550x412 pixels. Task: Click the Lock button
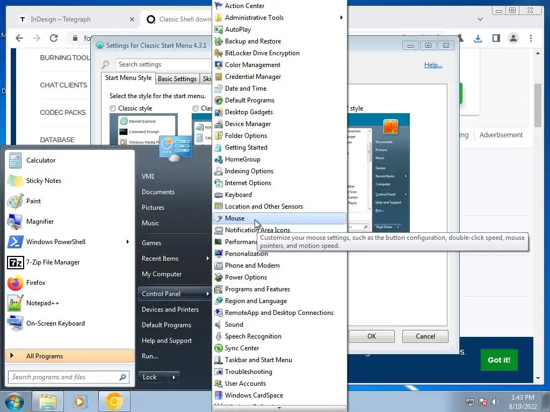[x=154, y=377]
